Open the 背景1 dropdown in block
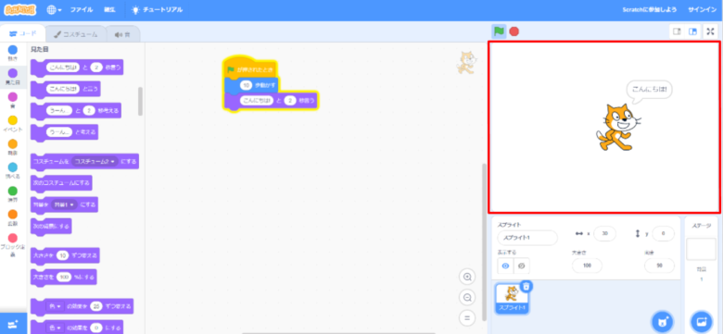723x334 pixels. pyautogui.click(x=64, y=204)
